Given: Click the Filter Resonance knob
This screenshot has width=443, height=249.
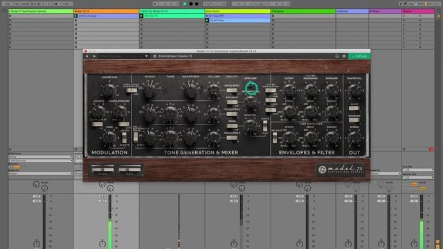Looking at the screenshot, I should pyautogui.click(x=311, y=90).
